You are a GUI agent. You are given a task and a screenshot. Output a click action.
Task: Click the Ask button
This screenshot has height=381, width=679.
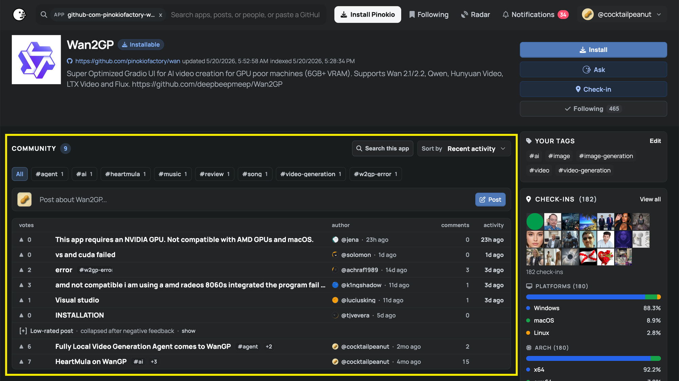pos(593,70)
